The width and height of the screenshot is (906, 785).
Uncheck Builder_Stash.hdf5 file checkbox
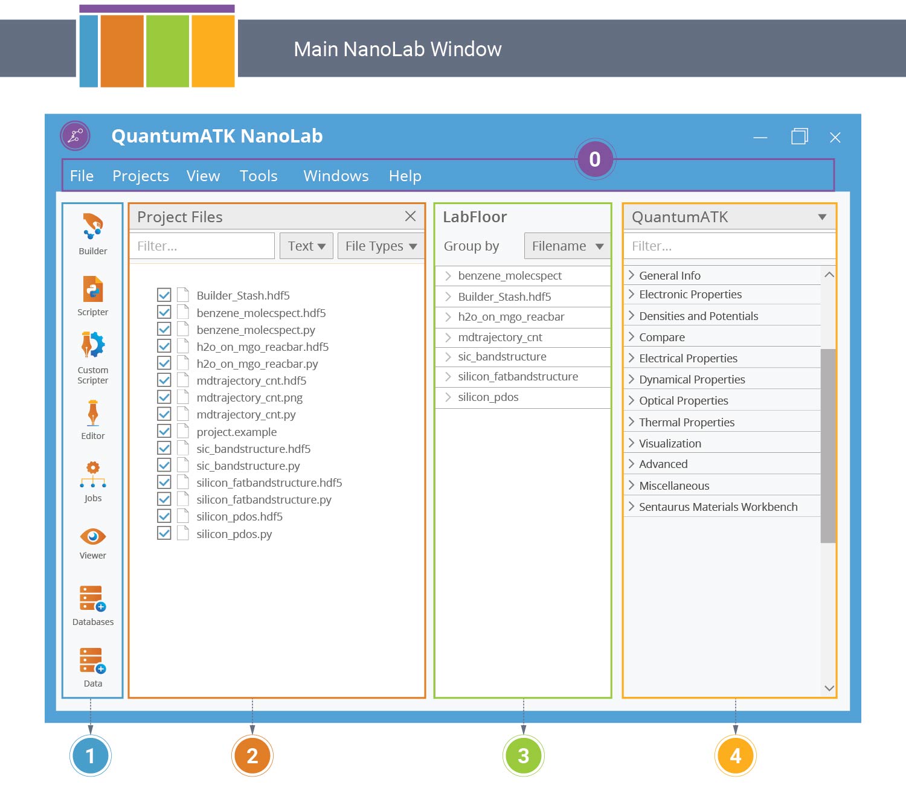164,295
